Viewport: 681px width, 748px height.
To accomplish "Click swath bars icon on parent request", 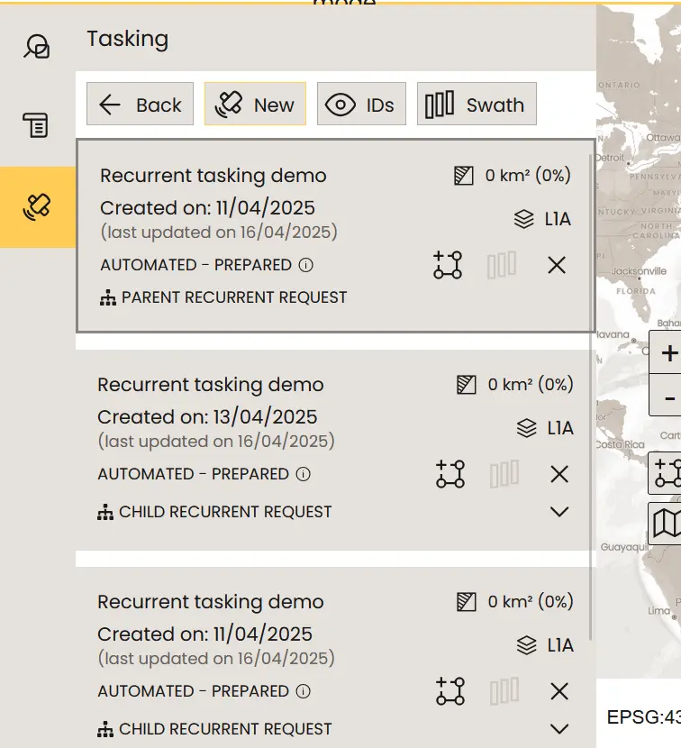I will point(502,265).
